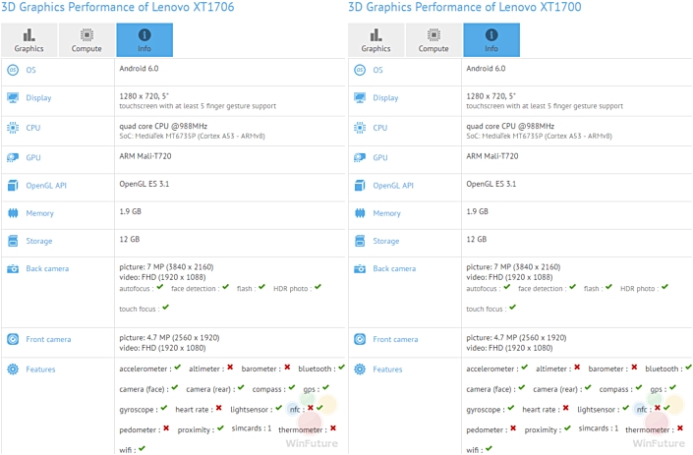Click the Front camera icon in XT1700 panel
This screenshot has height=455, width=693.
[x=360, y=339]
